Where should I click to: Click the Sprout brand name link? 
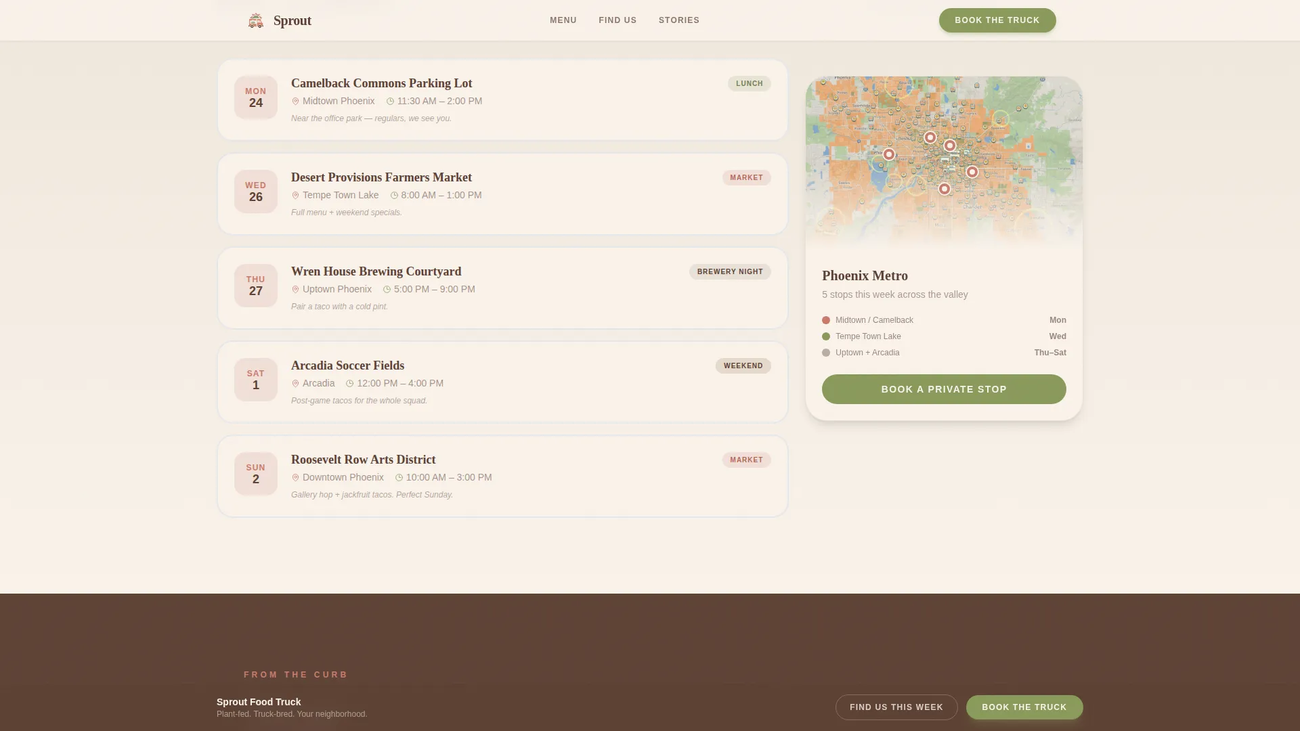tap(292, 20)
